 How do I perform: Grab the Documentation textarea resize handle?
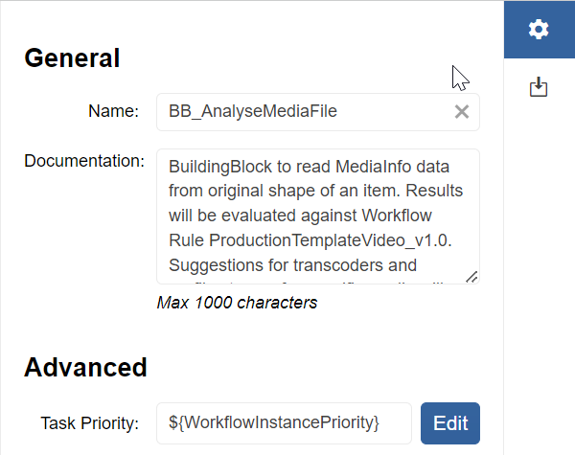[x=471, y=276]
